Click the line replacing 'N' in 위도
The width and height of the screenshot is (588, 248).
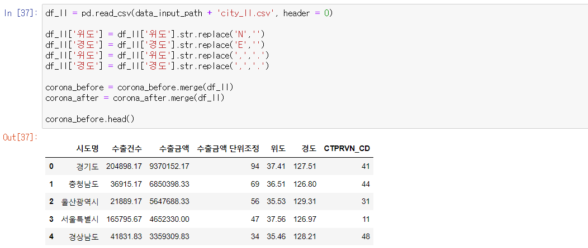155,35
